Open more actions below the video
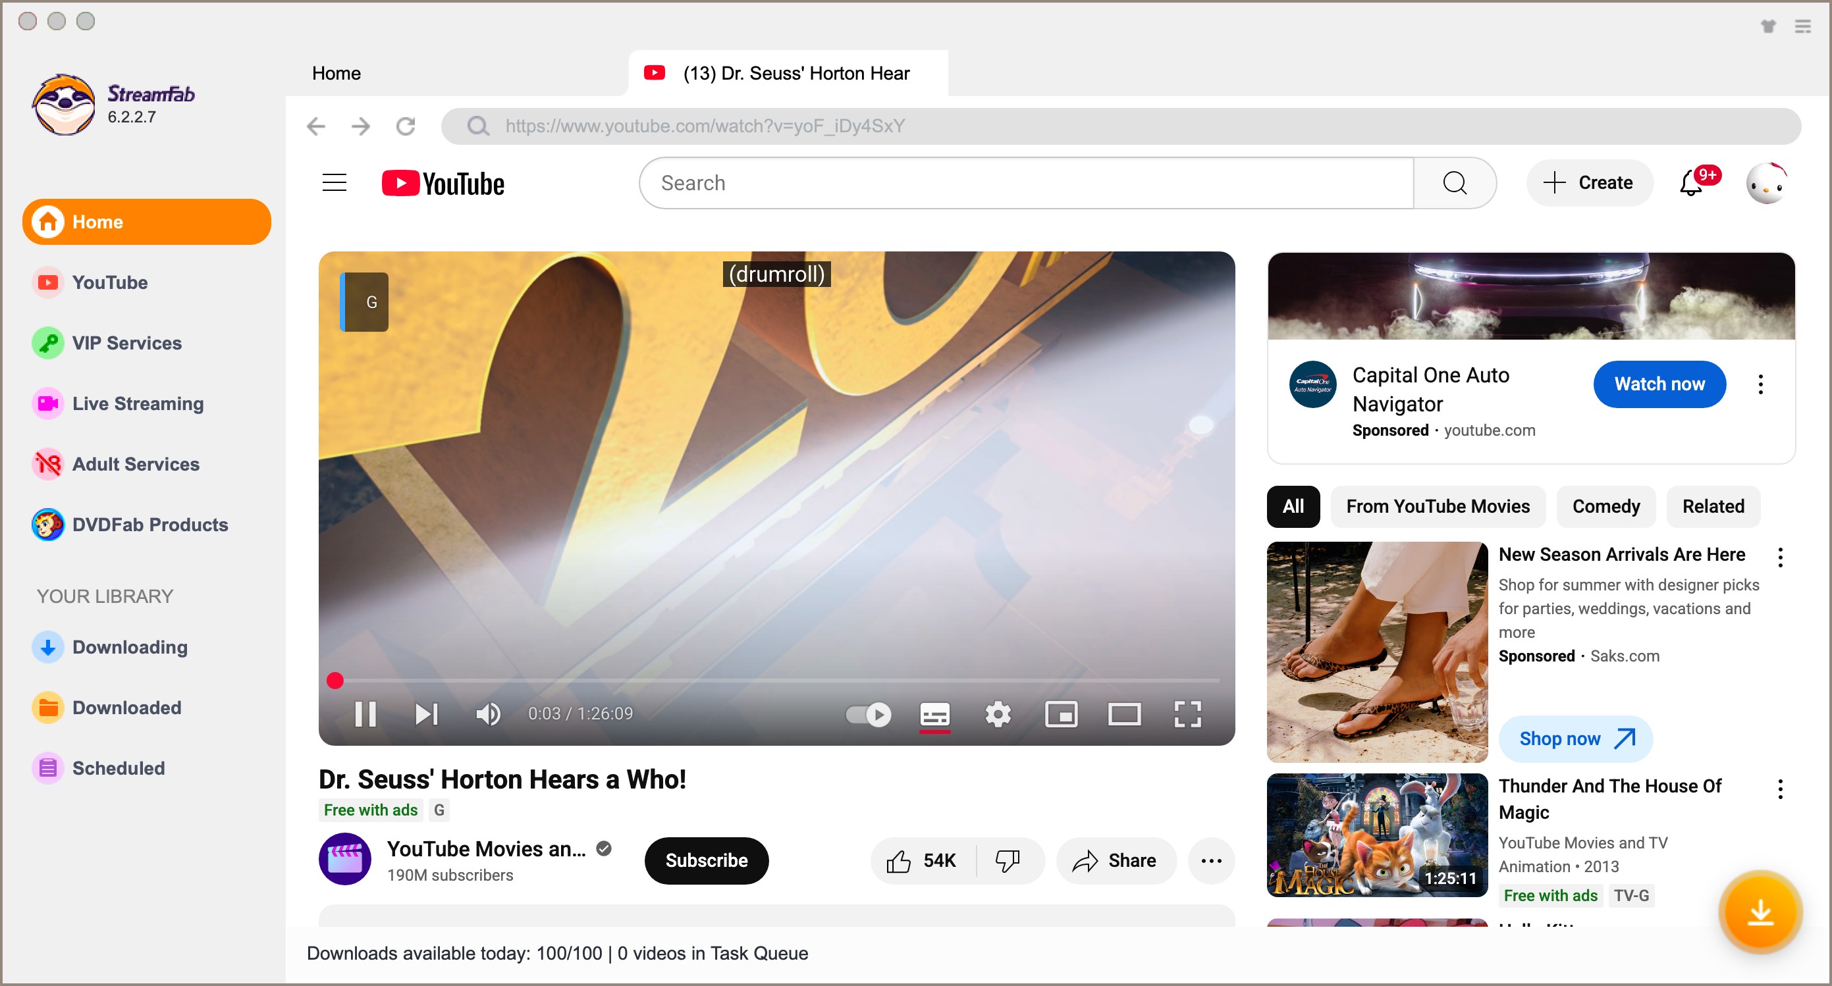This screenshot has height=986, width=1832. point(1211,861)
